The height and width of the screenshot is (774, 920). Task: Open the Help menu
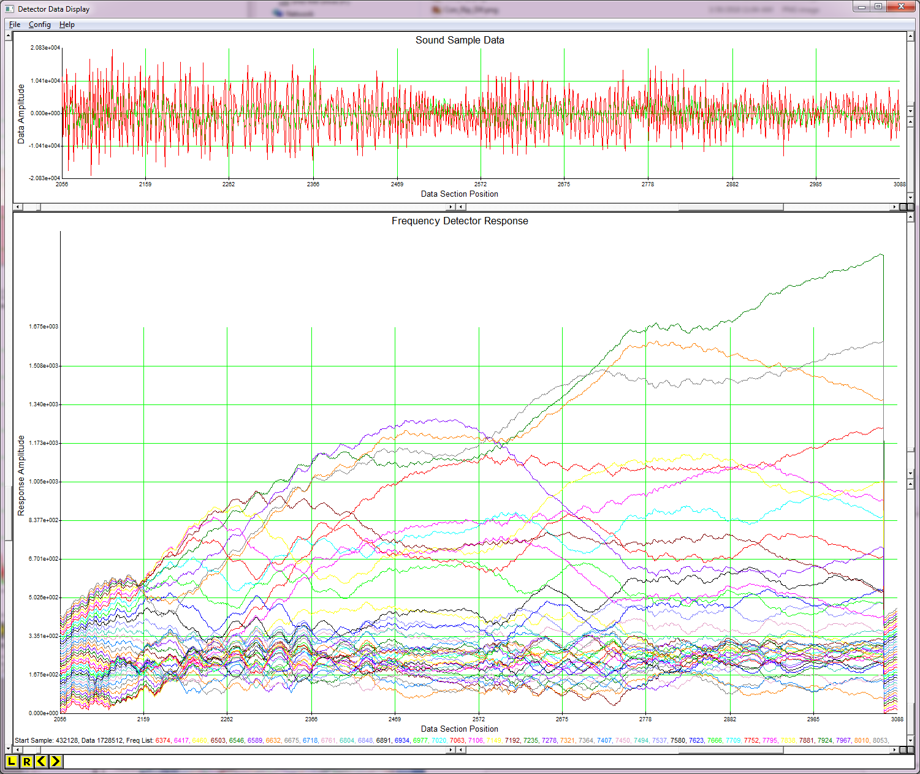coord(67,25)
